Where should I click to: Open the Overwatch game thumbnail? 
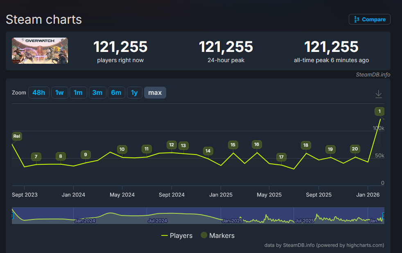click(x=40, y=51)
